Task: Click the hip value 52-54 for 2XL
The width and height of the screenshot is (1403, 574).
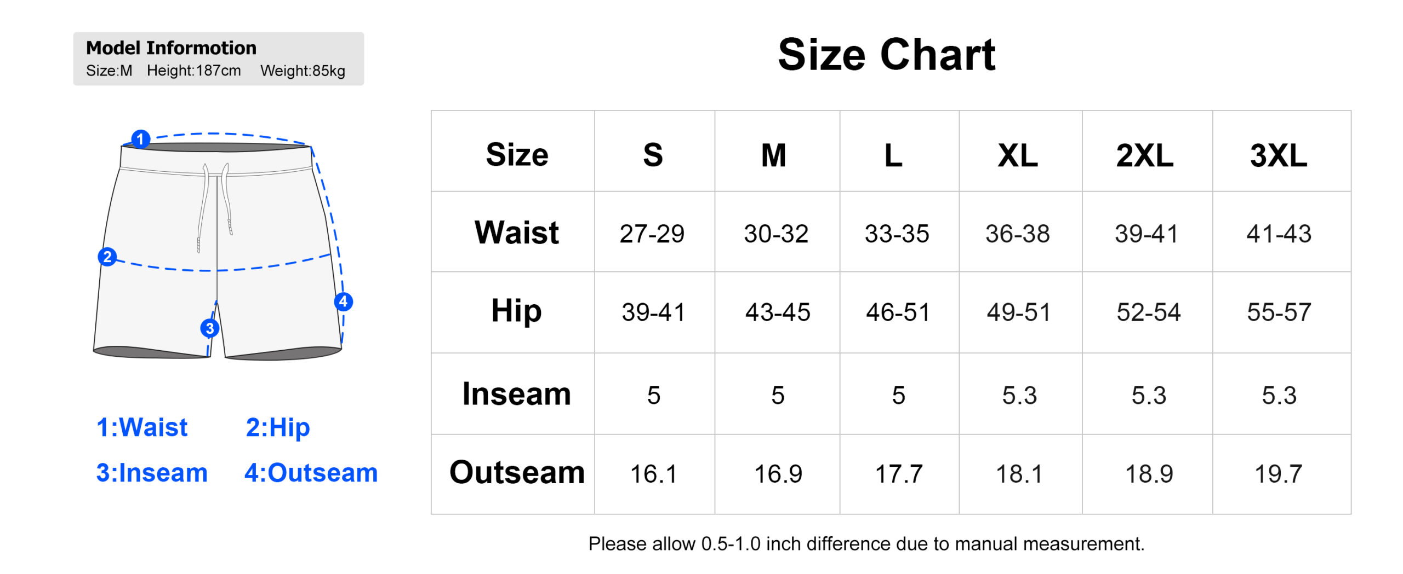Action: click(x=1148, y=312)
